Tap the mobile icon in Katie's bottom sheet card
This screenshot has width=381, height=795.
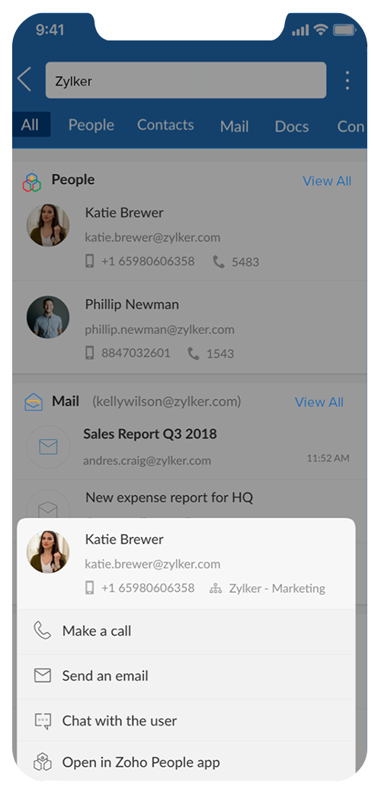click(90, 588)
